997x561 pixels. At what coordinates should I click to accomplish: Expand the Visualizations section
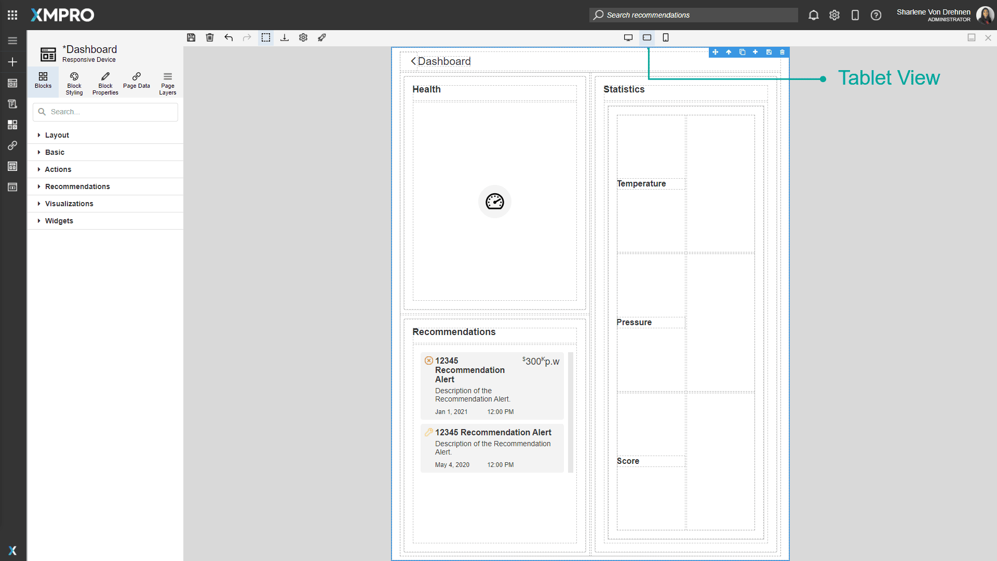coord(69,204)
